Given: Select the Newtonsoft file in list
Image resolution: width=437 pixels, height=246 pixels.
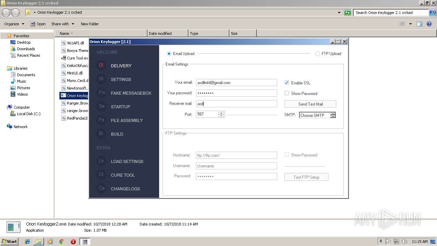Looking at the screenshot, I should coord(74,88).
